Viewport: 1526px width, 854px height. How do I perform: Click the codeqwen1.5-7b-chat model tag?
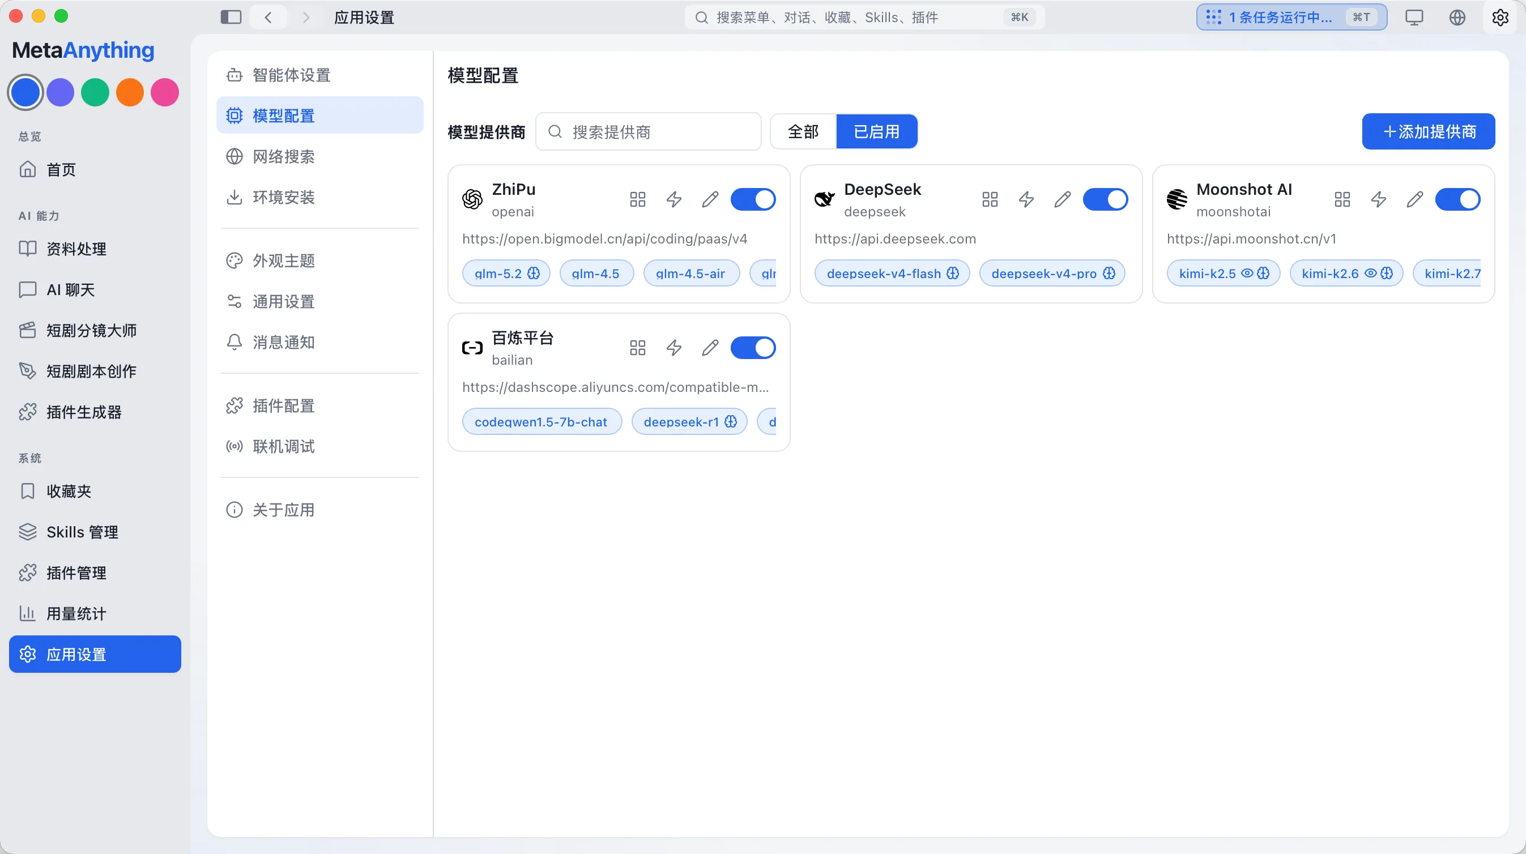pyautogui.click(x=542, y=422)
